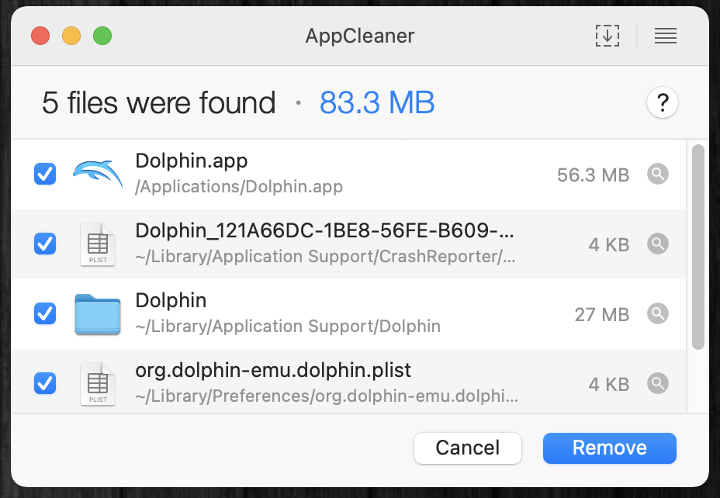The width and height of the screenshot is (720, 498).
Task: Click the Application Support/Dolphin path text
Action: pyautogui.click(x=288, y=326)
